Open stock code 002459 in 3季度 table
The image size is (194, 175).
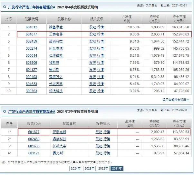(34, 139)
